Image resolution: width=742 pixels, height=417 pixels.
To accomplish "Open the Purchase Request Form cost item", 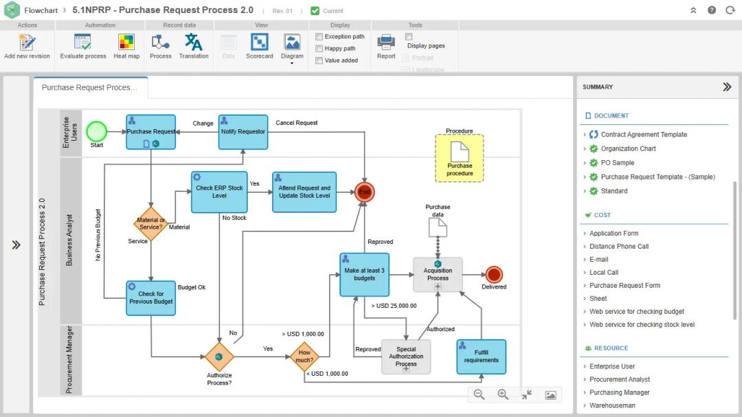I will pos(625,286).
